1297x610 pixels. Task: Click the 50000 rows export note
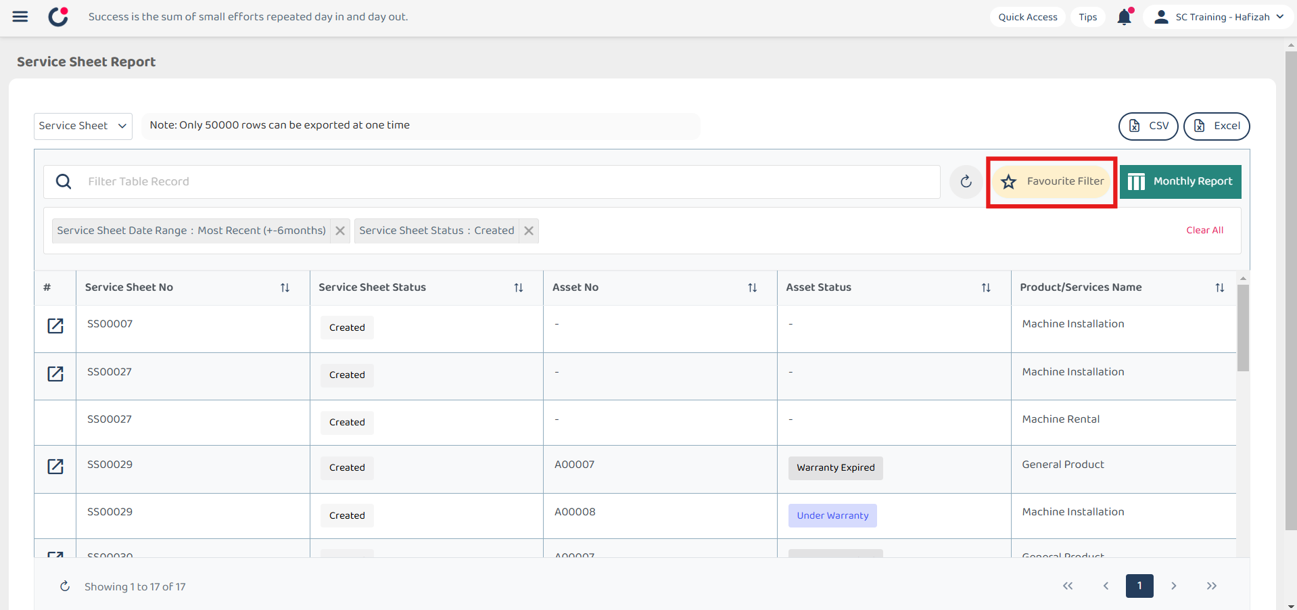point(280,125)
